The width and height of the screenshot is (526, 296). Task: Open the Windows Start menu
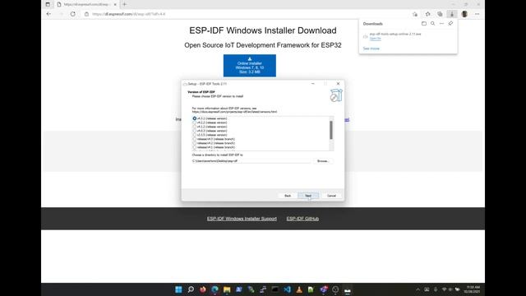pos(178,289)
